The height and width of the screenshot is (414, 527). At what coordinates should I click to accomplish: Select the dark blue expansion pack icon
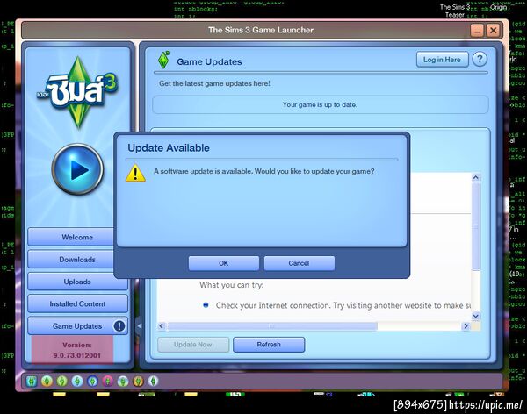92,381
